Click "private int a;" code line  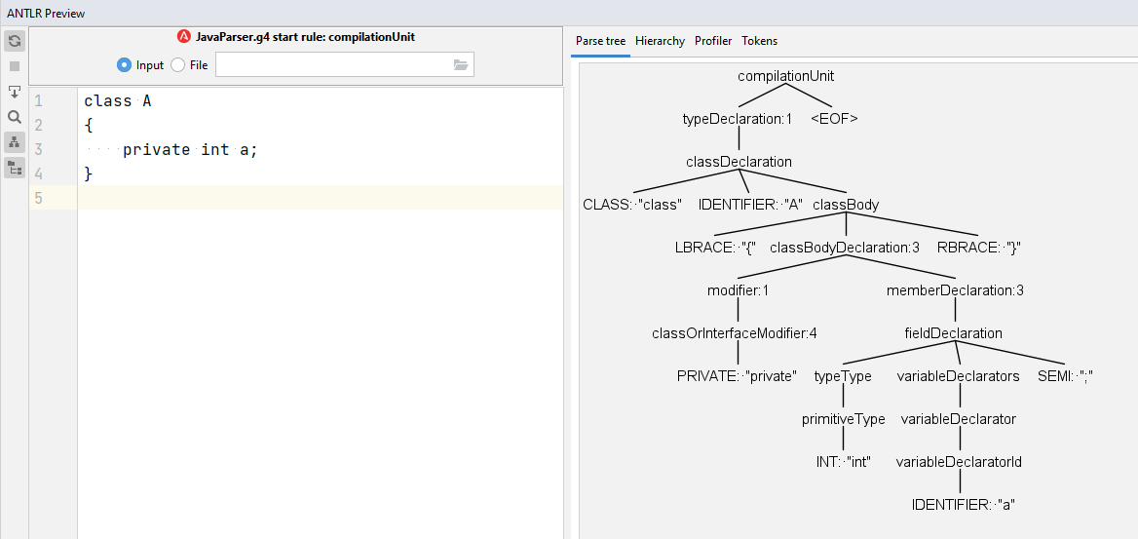(x=190, y=150)
